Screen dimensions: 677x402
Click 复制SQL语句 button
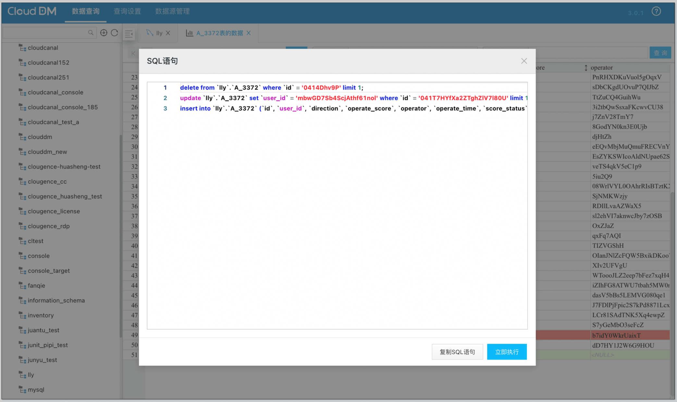coord(457,352)
